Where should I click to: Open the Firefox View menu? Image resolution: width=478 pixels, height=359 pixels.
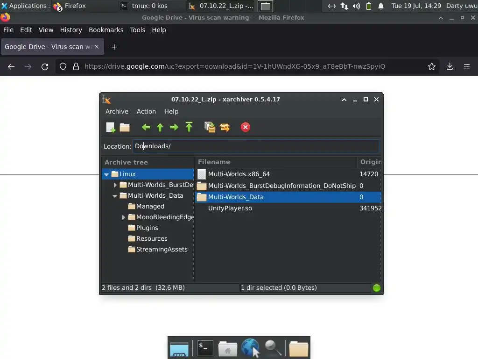[46, 30]
